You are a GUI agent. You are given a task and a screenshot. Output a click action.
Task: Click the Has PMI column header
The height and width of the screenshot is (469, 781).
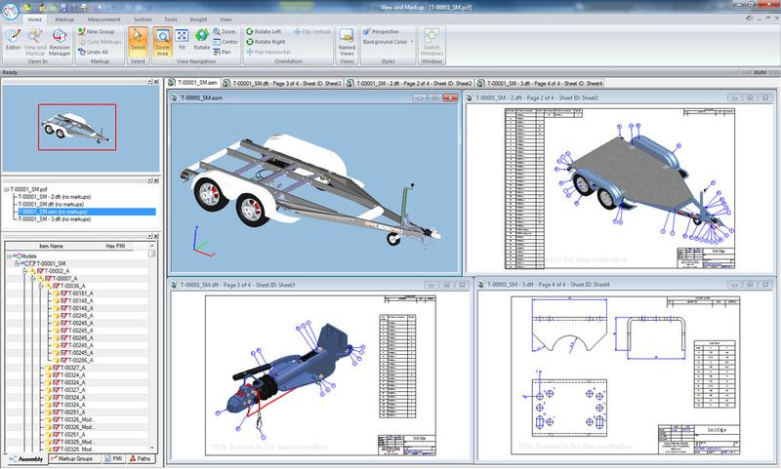pos(115,246)
